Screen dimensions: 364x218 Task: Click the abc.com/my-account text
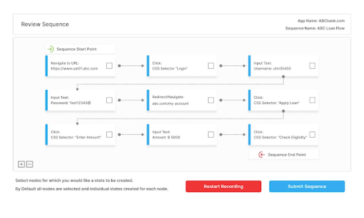(170, 104)
